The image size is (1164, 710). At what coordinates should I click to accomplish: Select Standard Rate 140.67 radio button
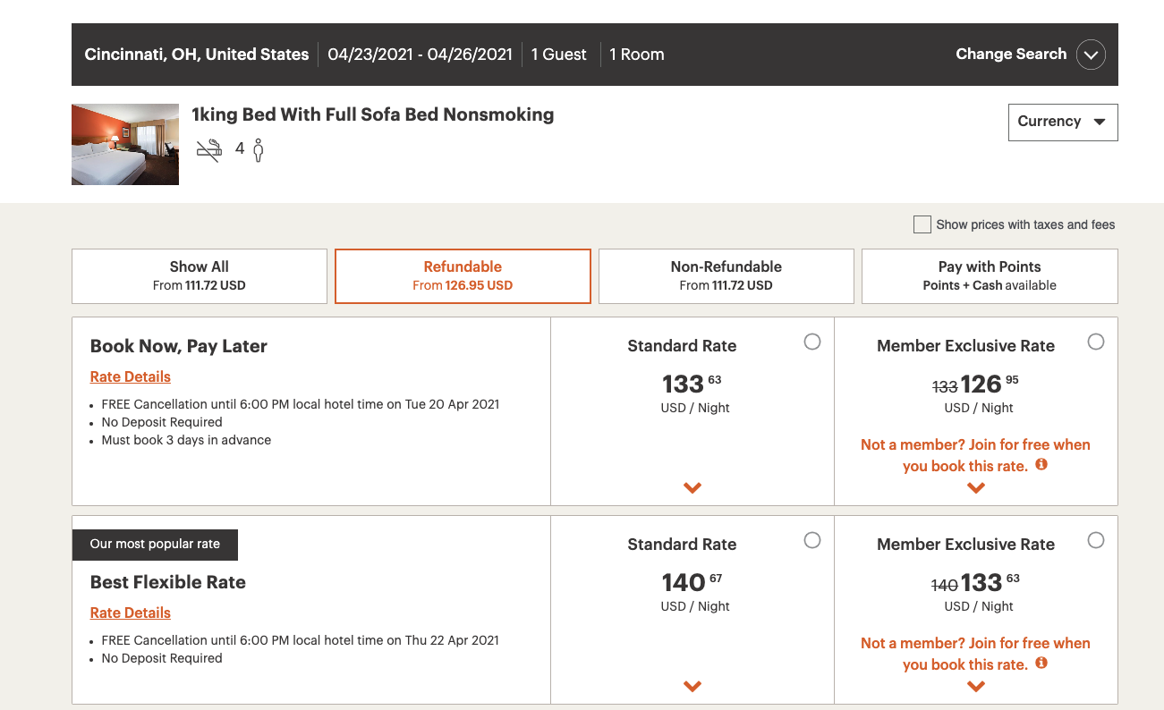pos(812,540)
